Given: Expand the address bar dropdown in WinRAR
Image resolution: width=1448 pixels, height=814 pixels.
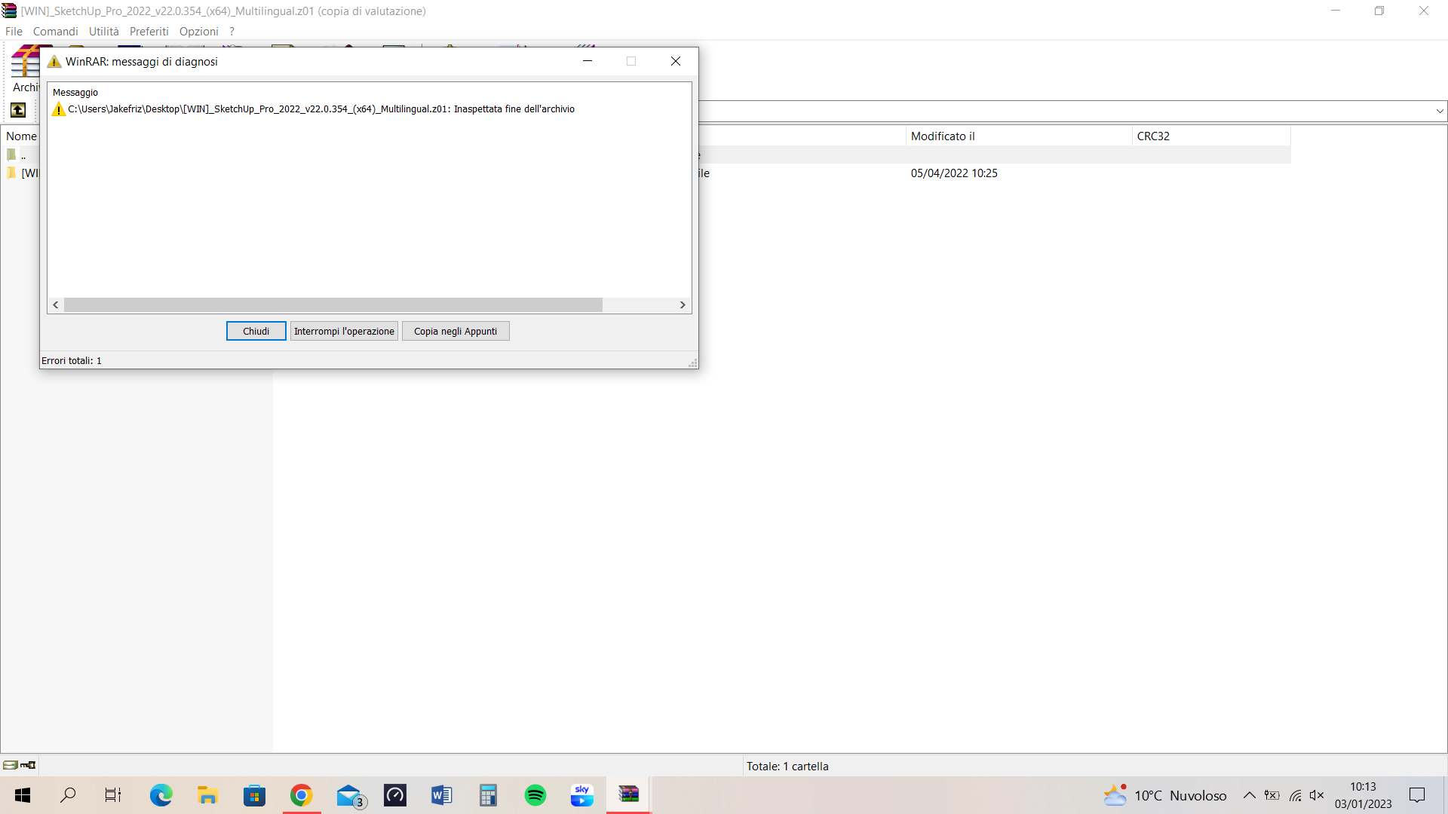Looking at the screenshot, I should [x=1440, y=111].
